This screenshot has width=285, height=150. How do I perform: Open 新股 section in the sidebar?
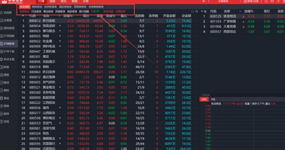(5, 67)
